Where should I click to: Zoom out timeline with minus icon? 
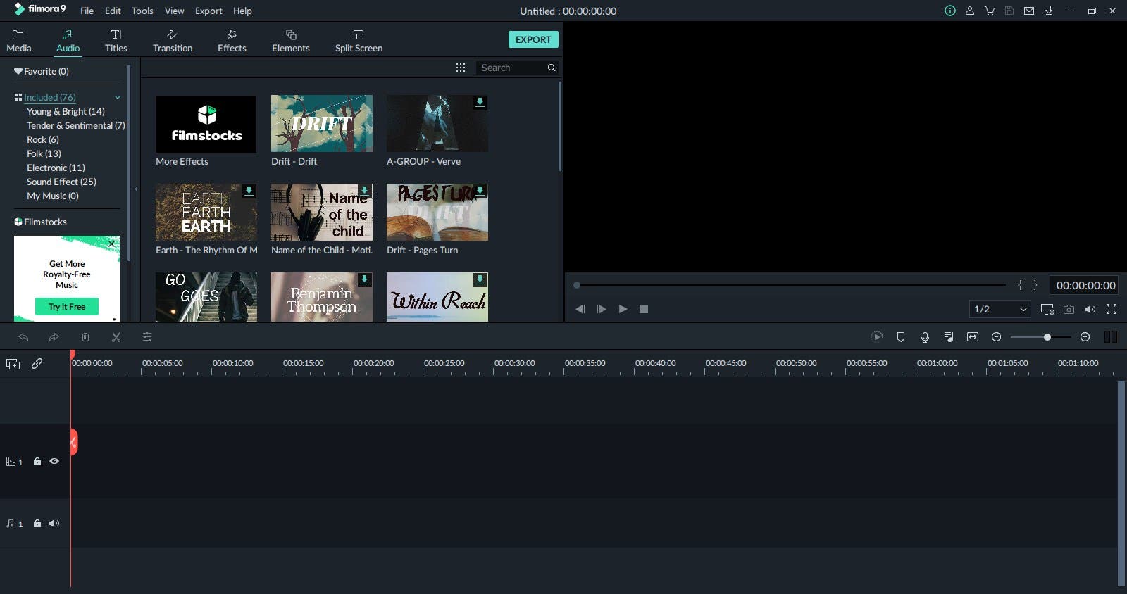pos(996,337)
